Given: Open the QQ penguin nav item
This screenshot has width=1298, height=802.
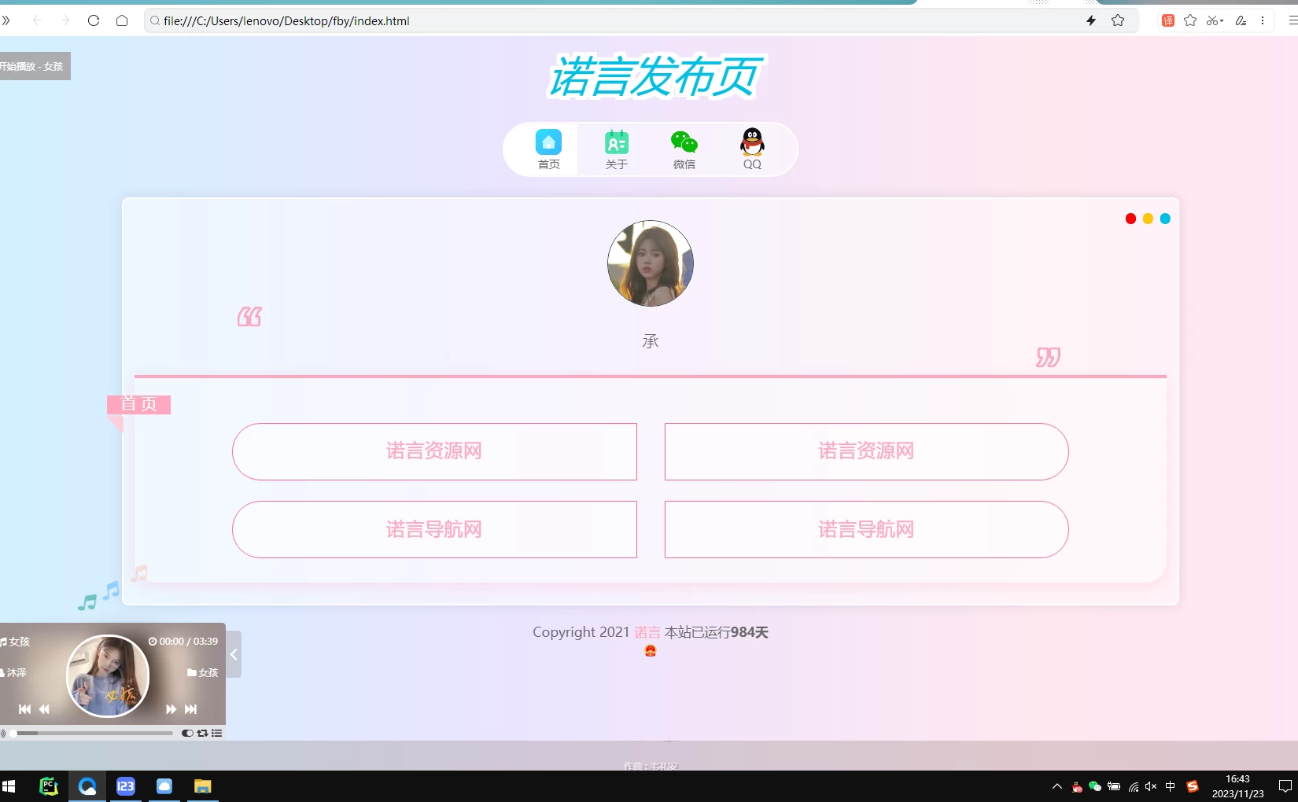Looking at the screenshot, I should click(x=752, y=149).
